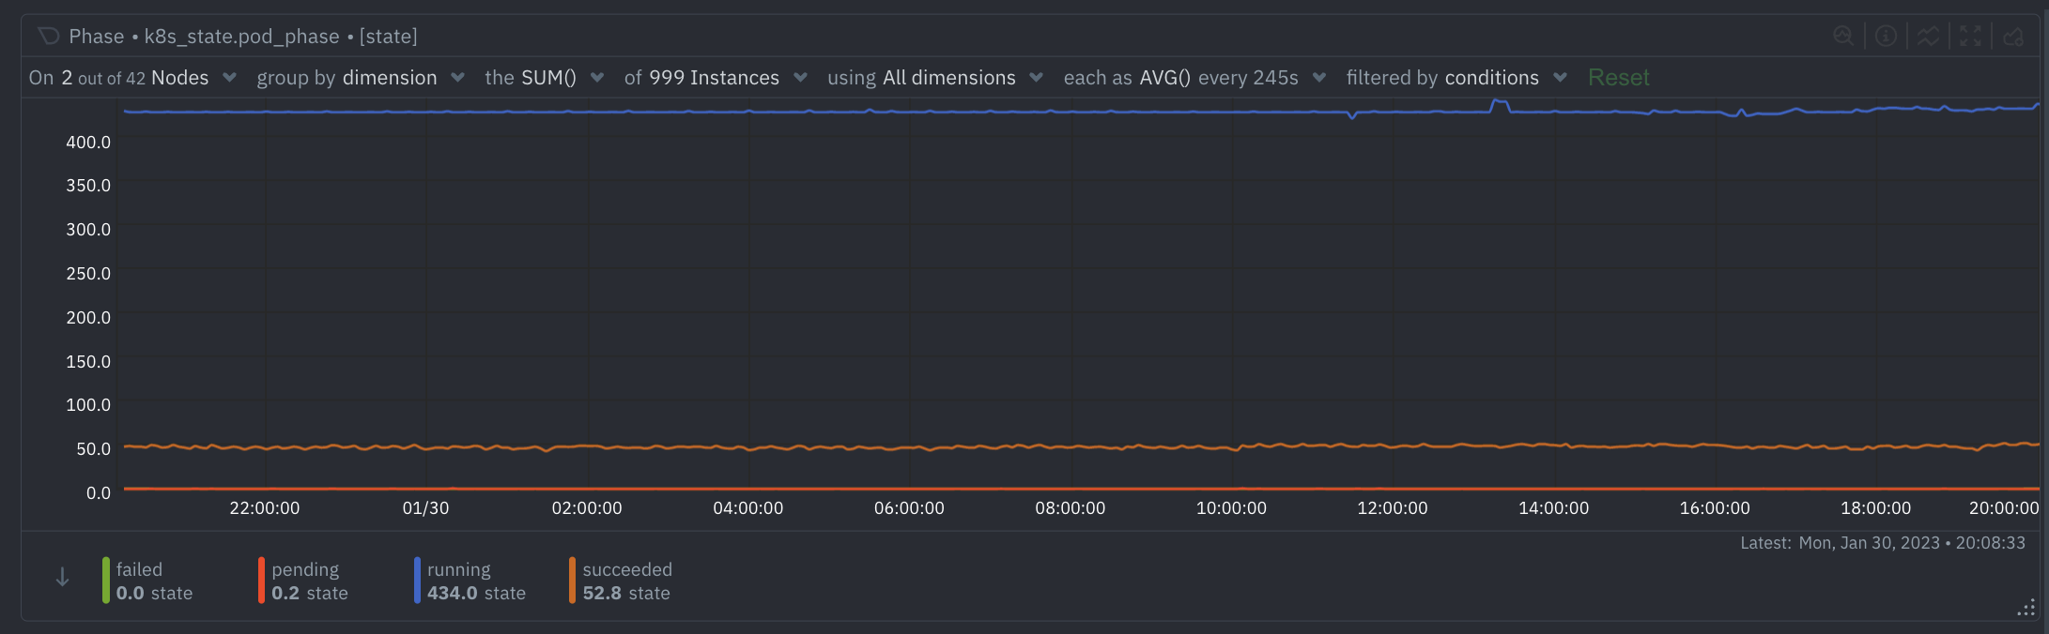The width and height of the screenshot is (2049, 634).
Task: Click the metric correlations magnifier icon
Action: point(1843,36)
